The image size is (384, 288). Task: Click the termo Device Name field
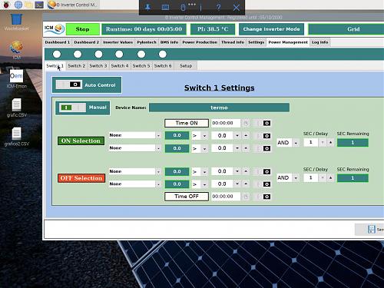pos(219,108)
